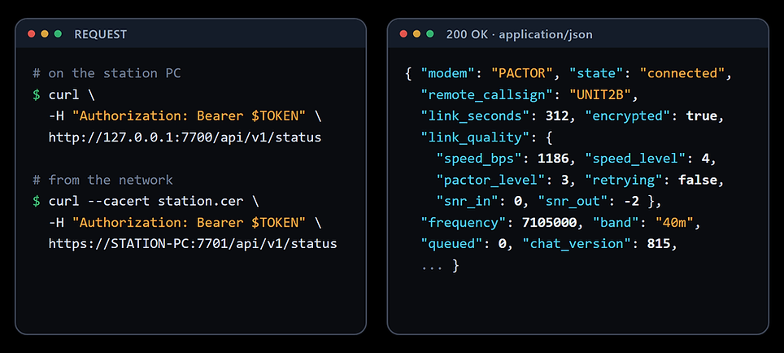
Task: Click the "remote_callsign" key
Action: pos(486,95)
